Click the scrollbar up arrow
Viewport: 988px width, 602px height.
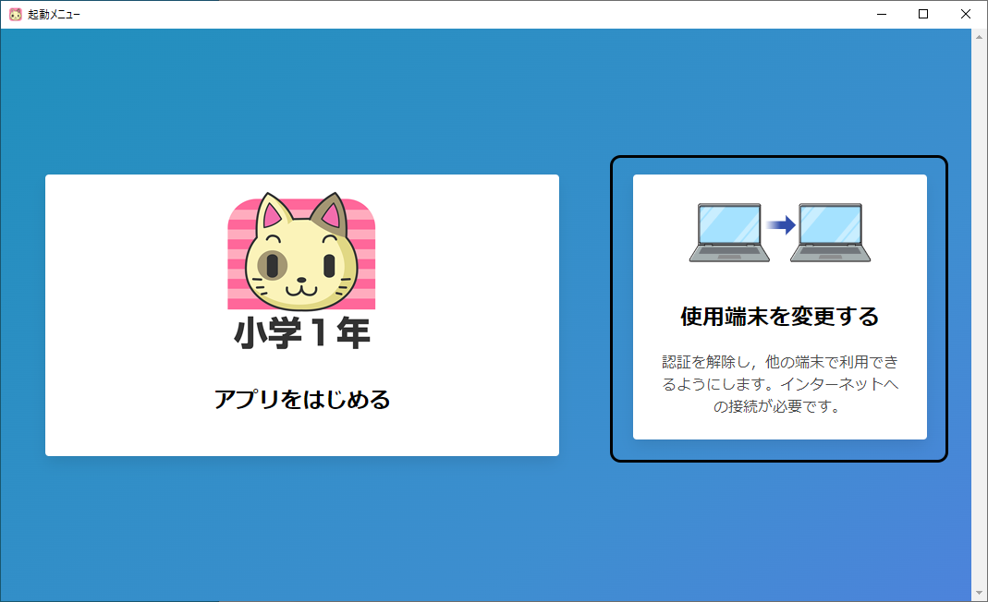point(979,37)
